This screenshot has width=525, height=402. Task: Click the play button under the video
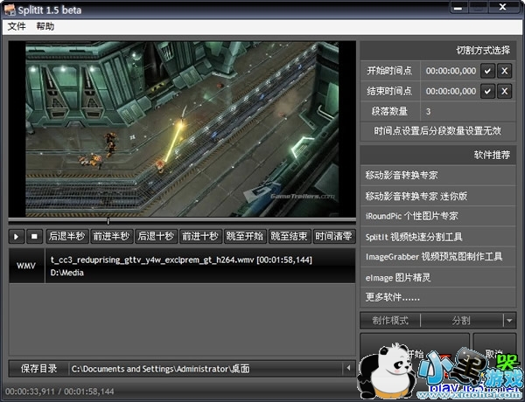[16, 237]
